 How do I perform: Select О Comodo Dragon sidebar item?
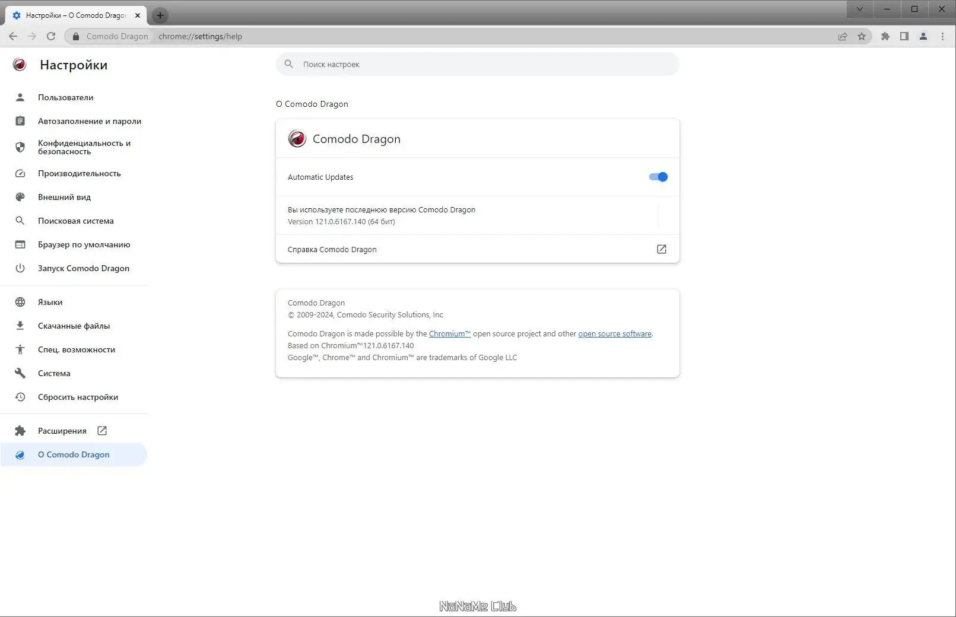74,454
